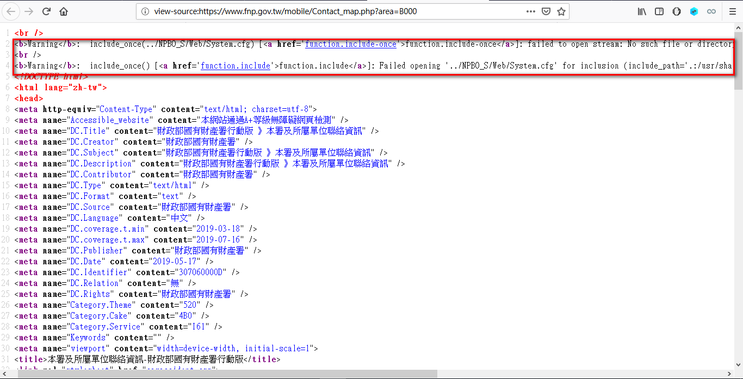Click the forward navigation arrow
The image size is (743, 379).
pos(29,11)
